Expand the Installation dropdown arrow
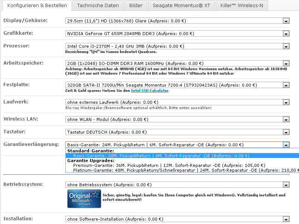 (286, 219)
